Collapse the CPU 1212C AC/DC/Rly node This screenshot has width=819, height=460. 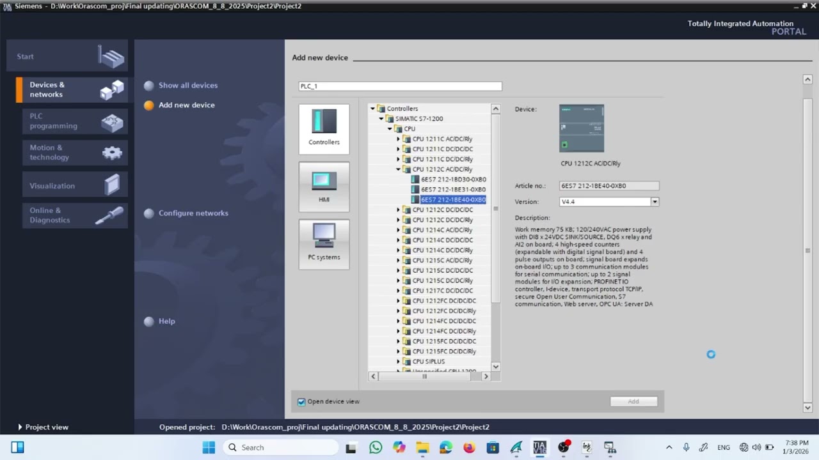click(398, 169)
